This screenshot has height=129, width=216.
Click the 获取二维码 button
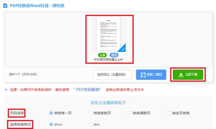click(151, 75)
